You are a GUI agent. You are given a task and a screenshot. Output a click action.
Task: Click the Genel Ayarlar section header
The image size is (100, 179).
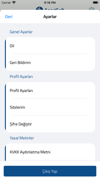pyautogui.click(x=21, y=32)
